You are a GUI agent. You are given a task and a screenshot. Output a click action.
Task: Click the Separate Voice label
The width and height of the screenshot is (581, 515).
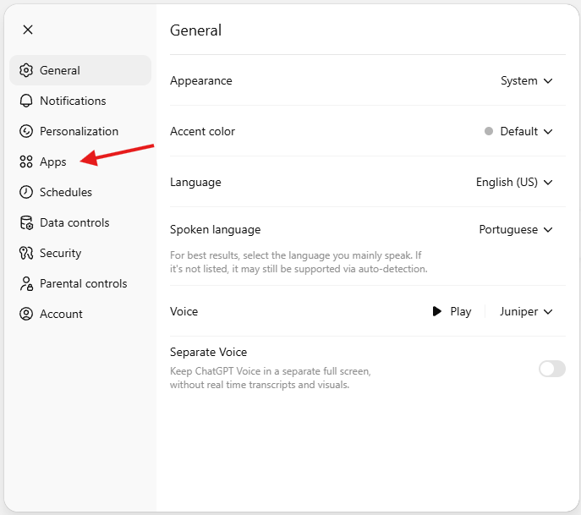point(208,352)
